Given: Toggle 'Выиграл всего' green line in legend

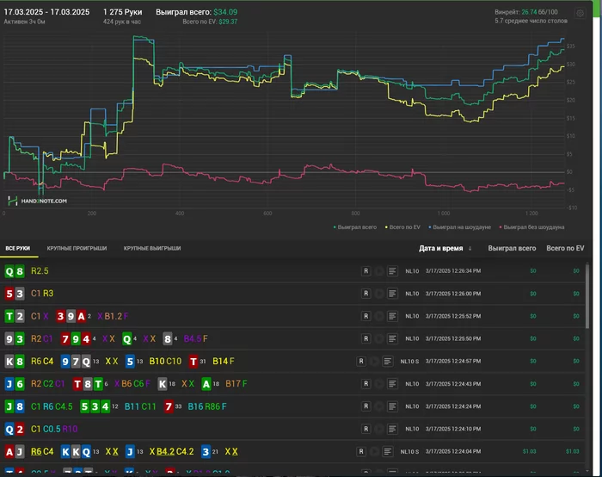Looking at the screenshot, I should tap(355, 227).
